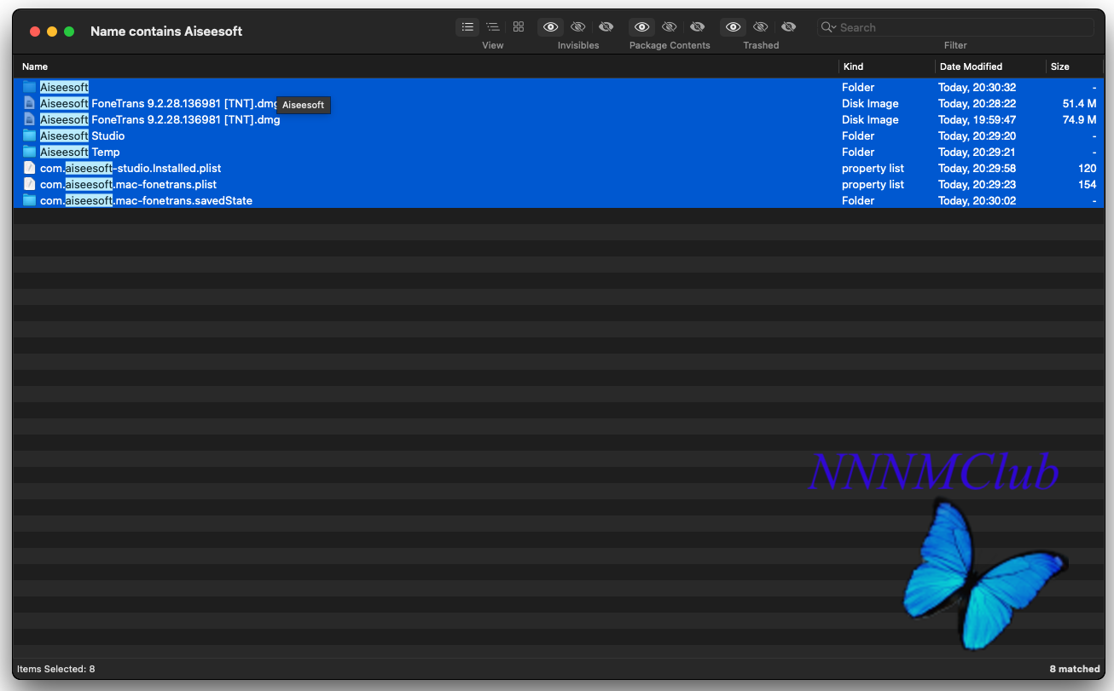Click the date Today, 20:29:20
1114x691 pixels.
click(x=977, y=135)
